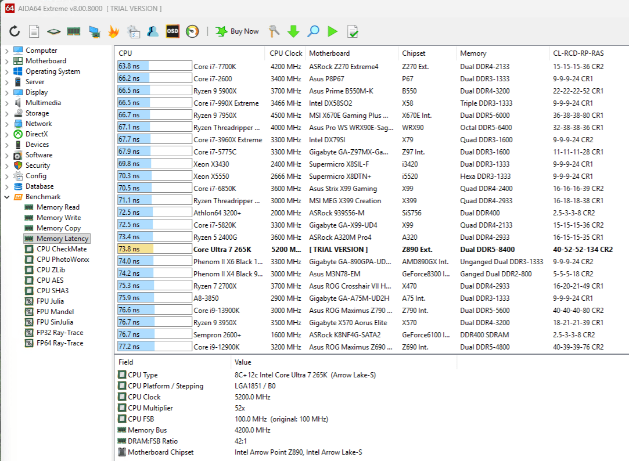This screenshot has height=461, width=629.
Task: Start benchmark with green play icon
Action: pyautogui.click(x=333, y=31)
